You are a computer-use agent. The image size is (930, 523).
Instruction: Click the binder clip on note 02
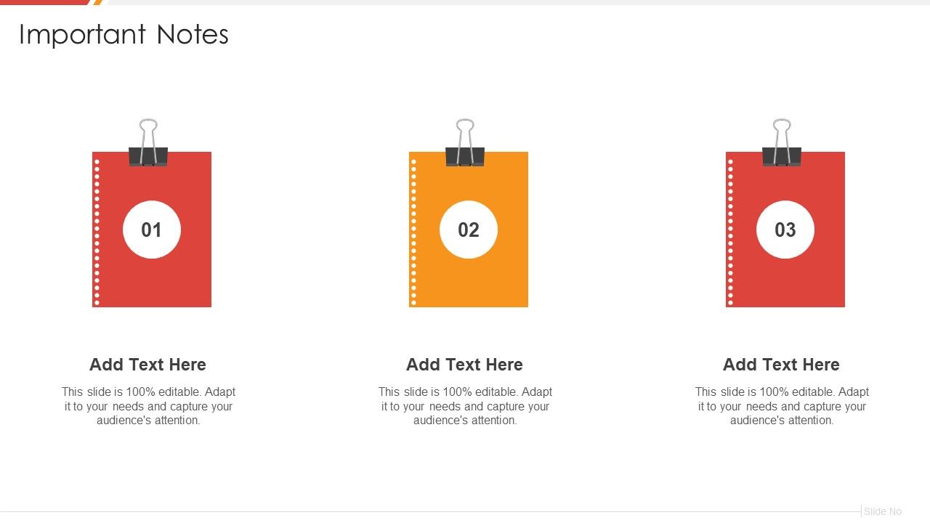click(465, 143)
